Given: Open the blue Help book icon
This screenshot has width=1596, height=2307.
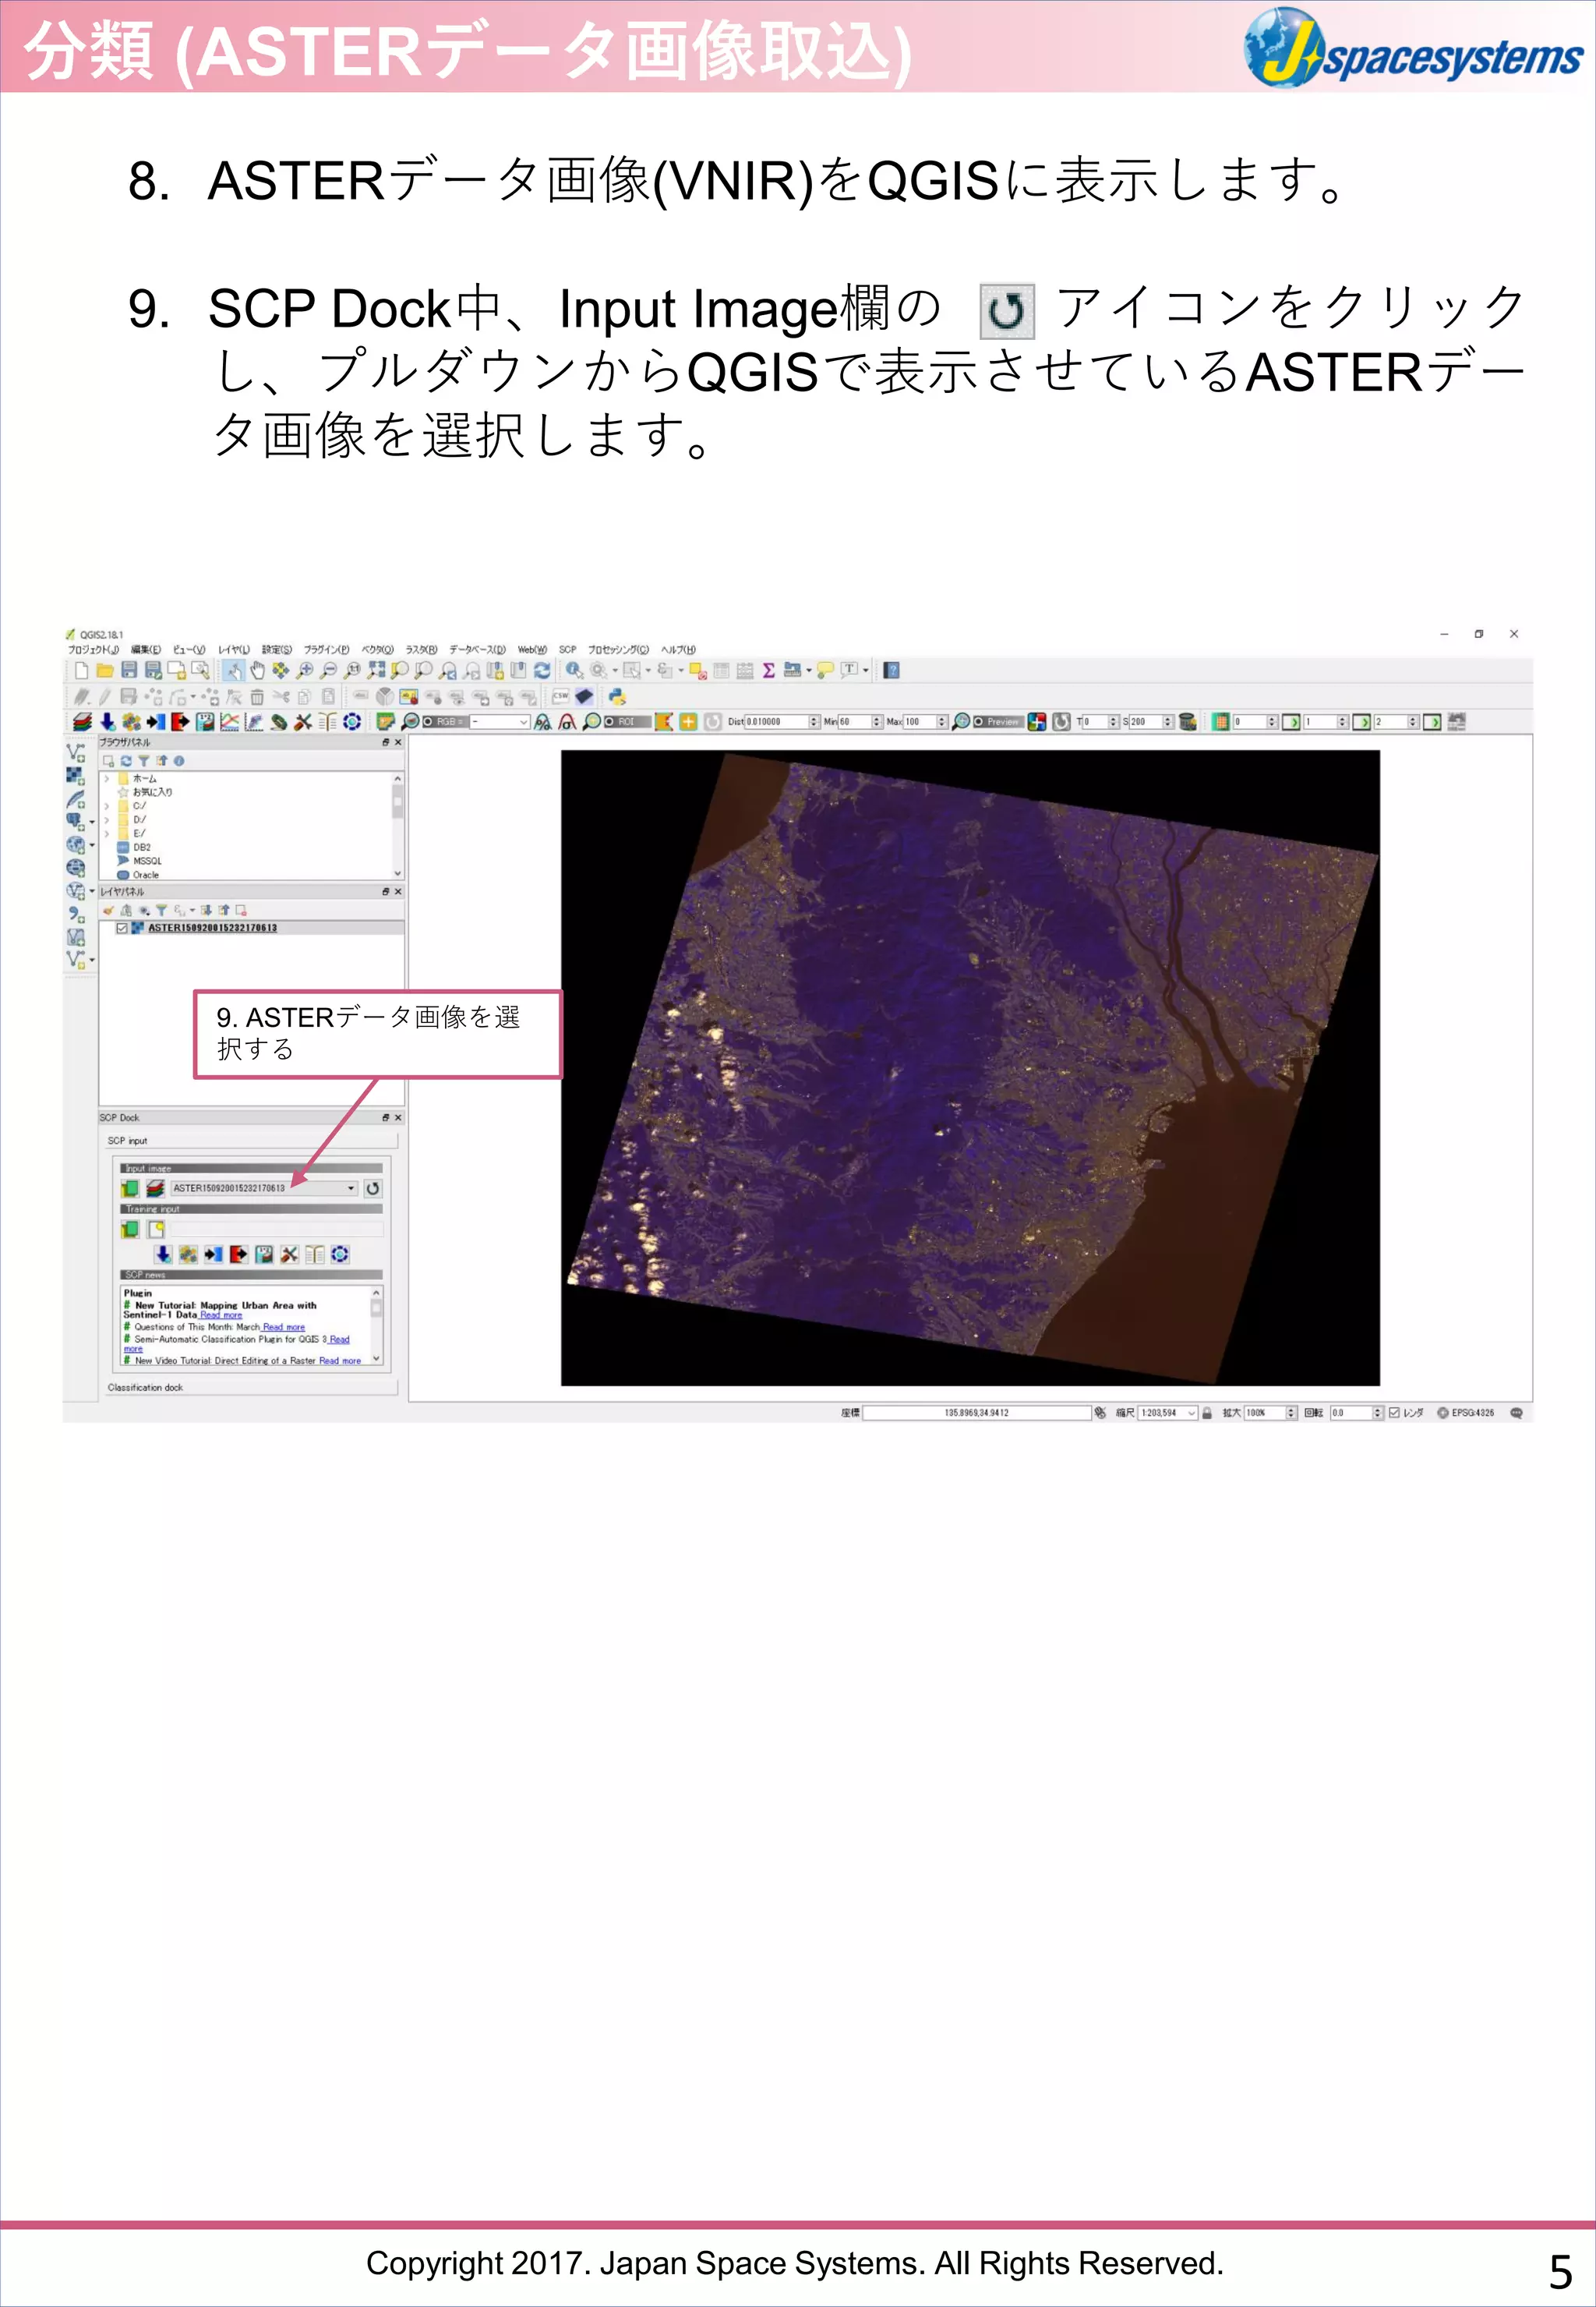Looking at the screenshot, I should (892, 671).
